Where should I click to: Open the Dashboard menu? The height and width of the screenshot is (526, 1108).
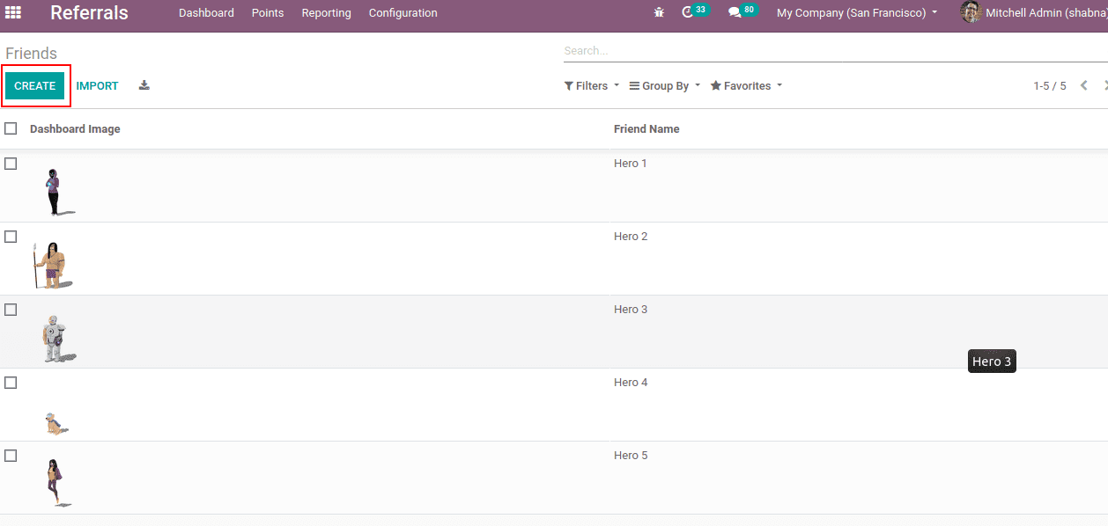tap(206, 13)
